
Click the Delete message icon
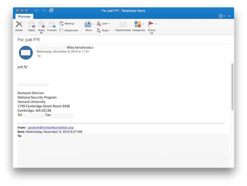19,24
